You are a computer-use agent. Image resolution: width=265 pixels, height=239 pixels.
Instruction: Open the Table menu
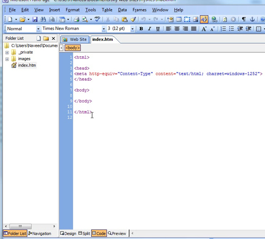(x=107, y=10)
